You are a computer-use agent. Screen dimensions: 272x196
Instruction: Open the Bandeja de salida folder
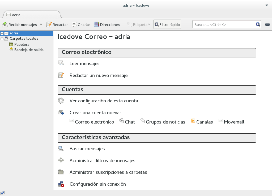(26, 50)
